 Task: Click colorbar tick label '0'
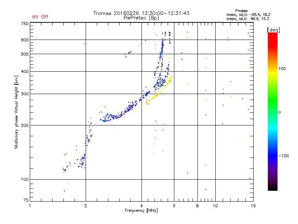click(x=279, y=112)
